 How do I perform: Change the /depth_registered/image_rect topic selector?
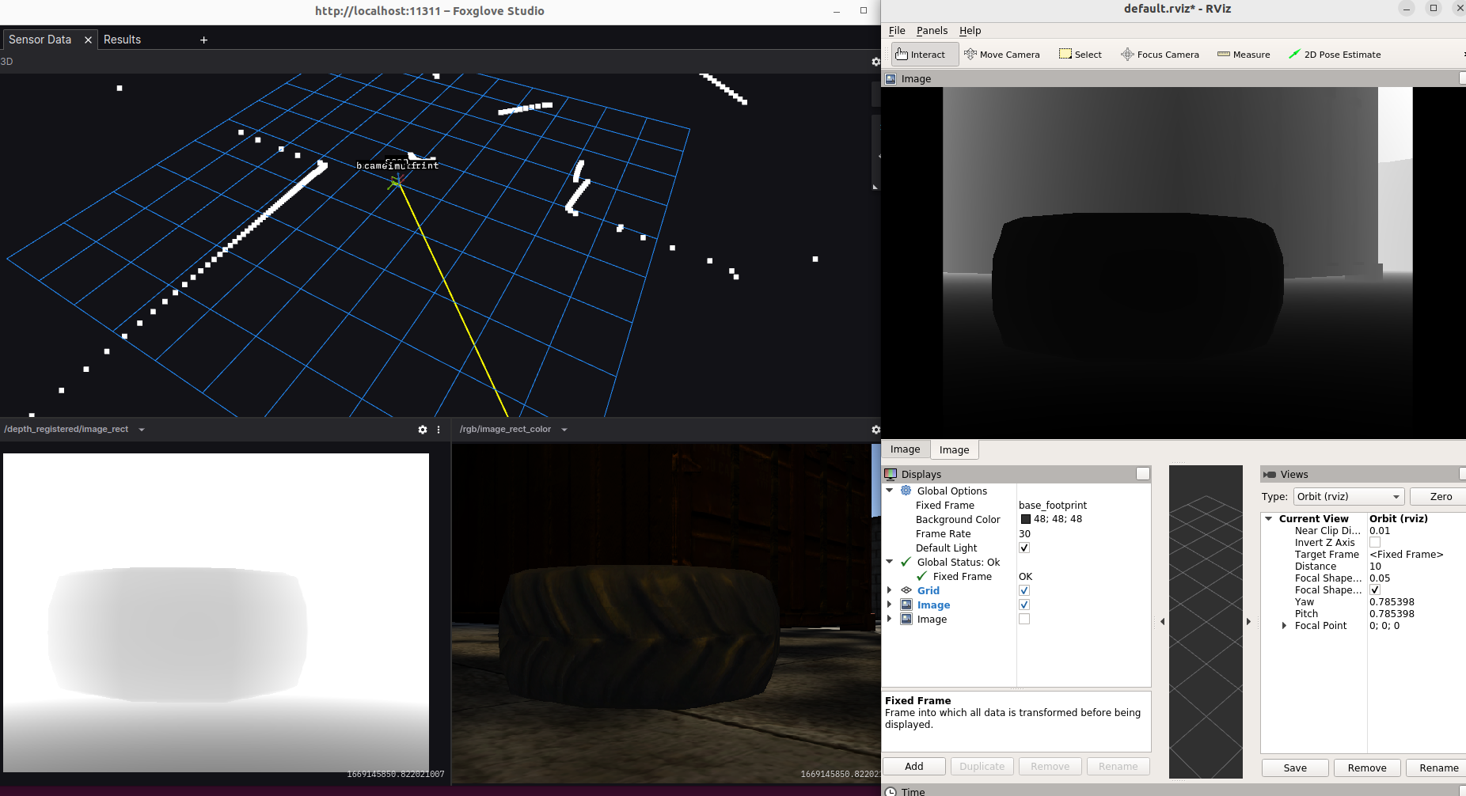141,429
